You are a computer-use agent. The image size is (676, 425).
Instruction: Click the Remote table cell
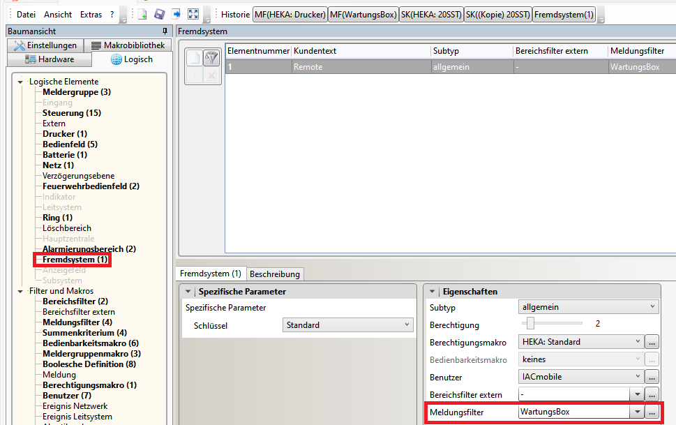[361, 67]
